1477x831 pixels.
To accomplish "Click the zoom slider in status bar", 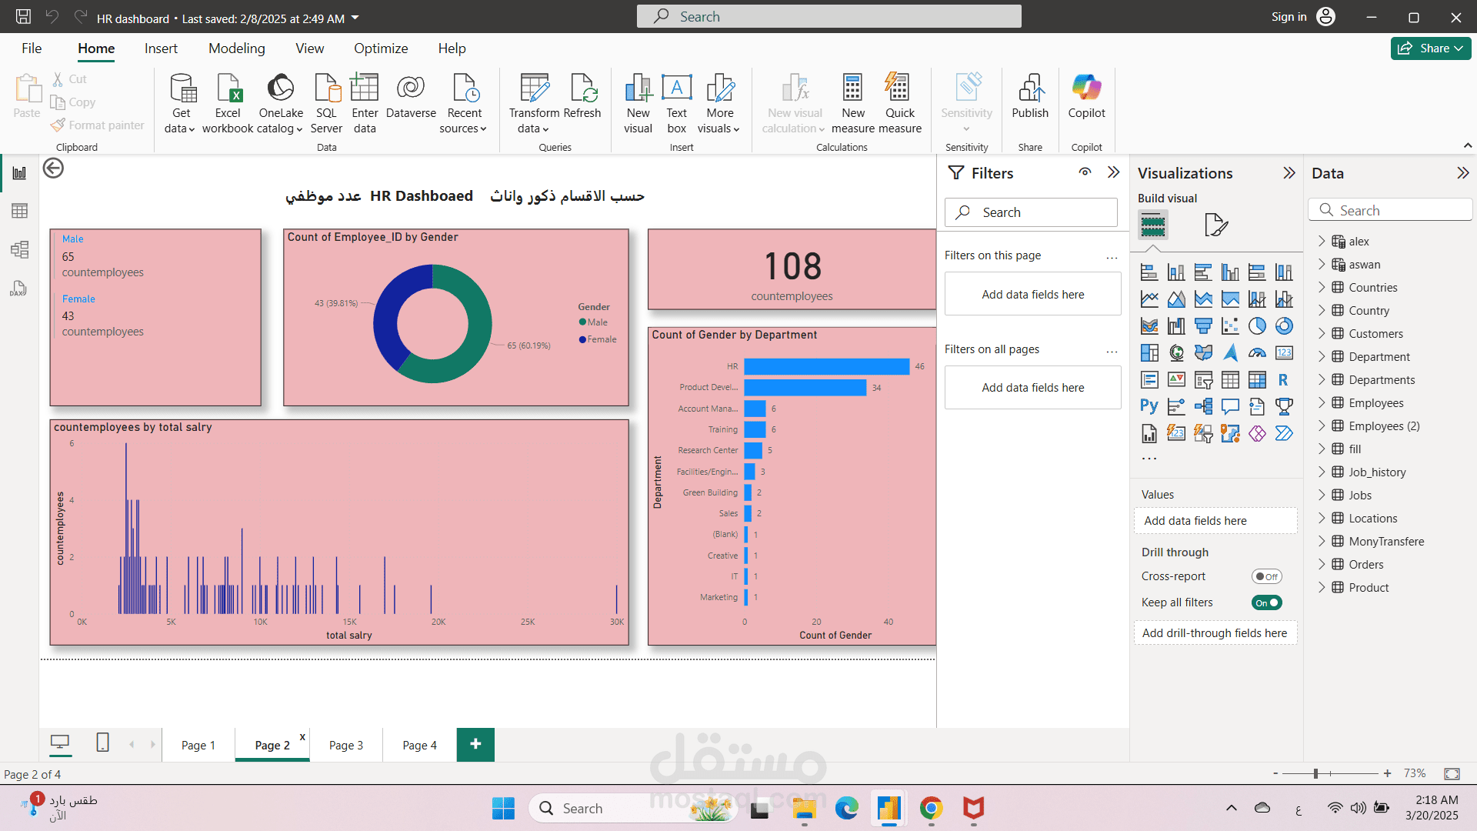I will pyautogui.click(x=1330, y=773).
